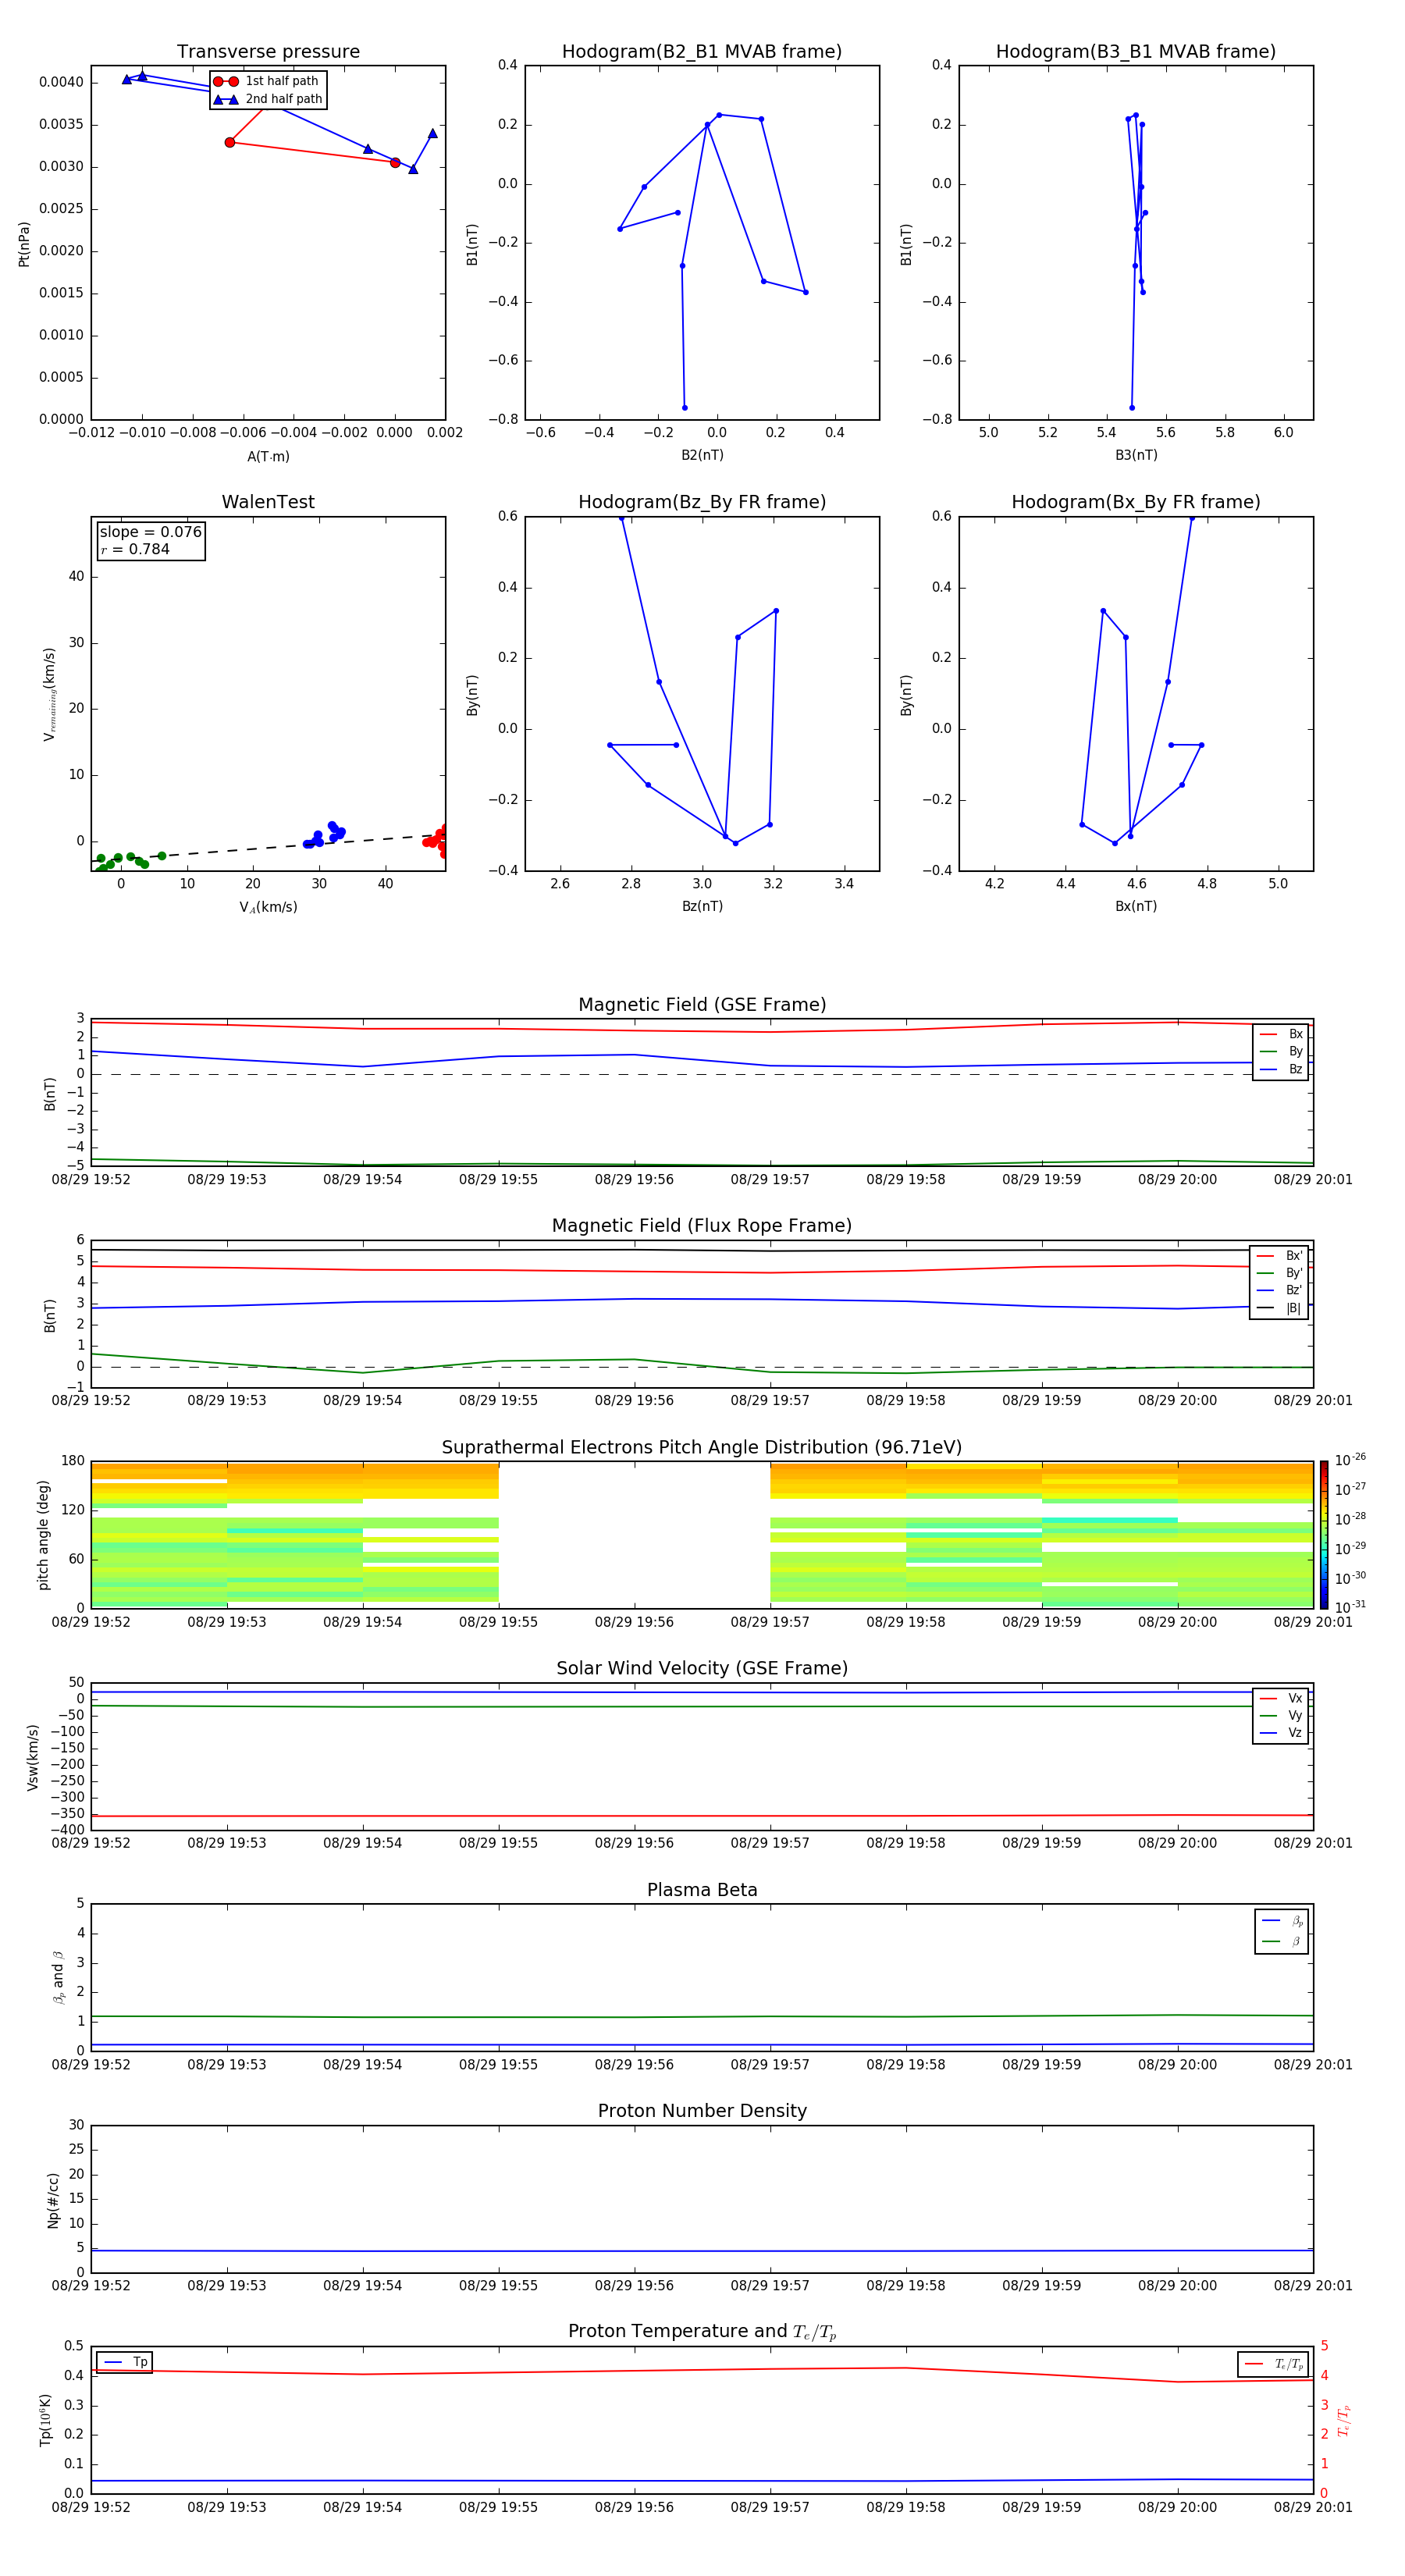Click the 'Transverse pressure' plot title
1405x2576 pixels.
[x=268, y=52]
